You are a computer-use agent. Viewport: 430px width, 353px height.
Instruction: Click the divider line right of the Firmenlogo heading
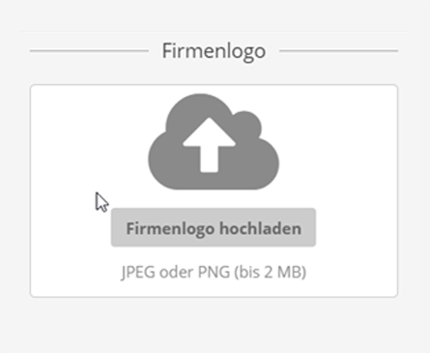(x=339, y=50)
